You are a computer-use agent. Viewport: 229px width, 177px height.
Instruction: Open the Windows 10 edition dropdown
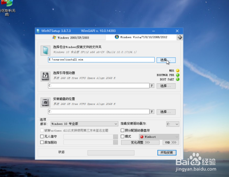(x=84, y=124)
